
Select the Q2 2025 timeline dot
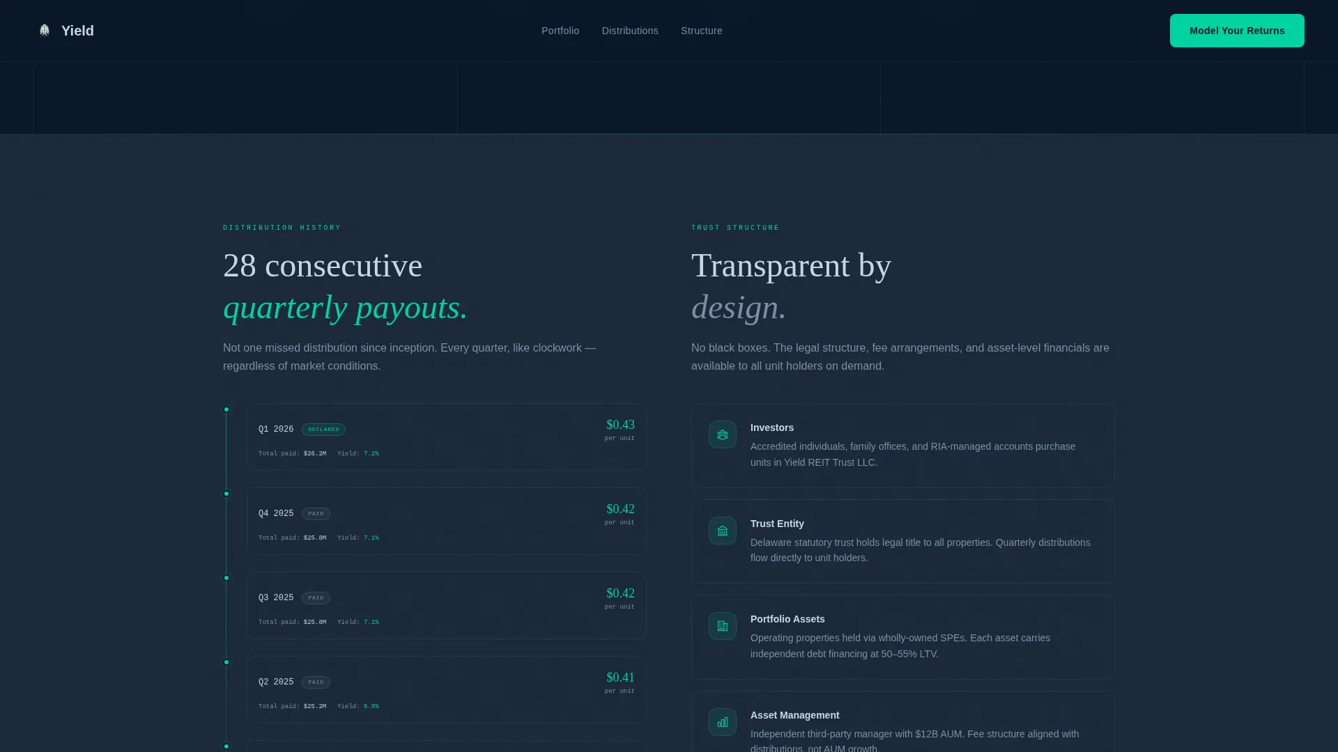226,662
